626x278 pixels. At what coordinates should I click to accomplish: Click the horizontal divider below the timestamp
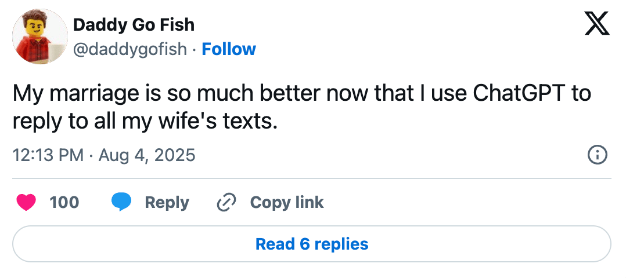point(312,178)
